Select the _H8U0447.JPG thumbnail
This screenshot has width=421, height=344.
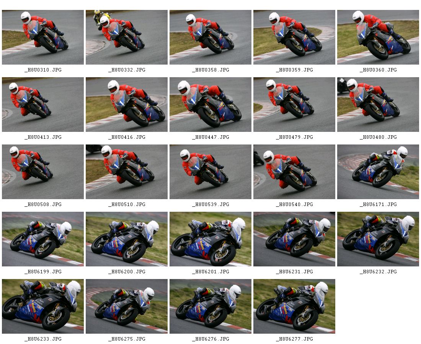(210, 105)
